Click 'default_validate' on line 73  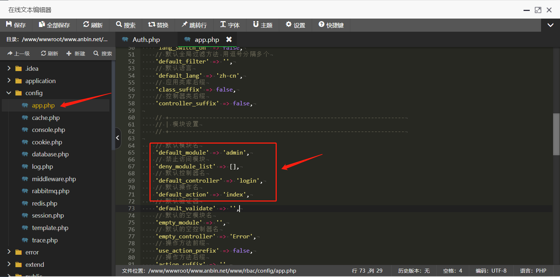pos(185,208)
